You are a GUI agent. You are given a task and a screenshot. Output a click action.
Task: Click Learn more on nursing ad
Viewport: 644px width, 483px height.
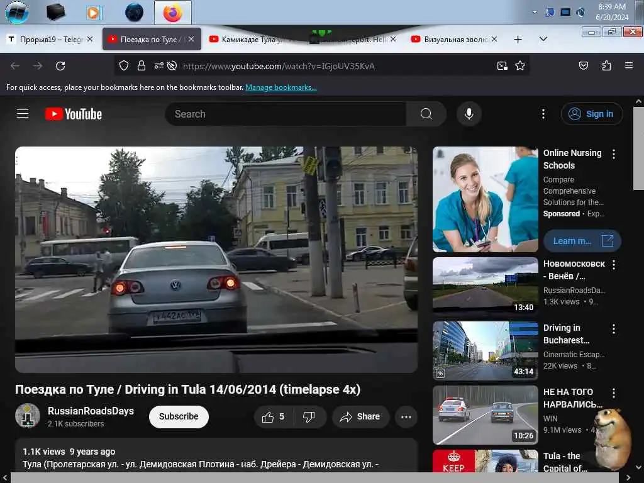click(x=582, y=241)
